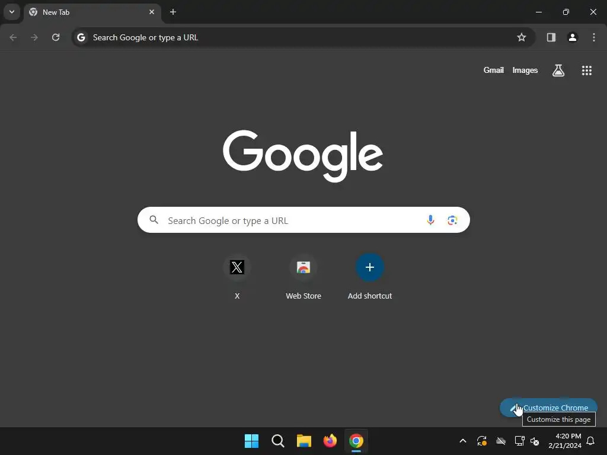
Task: Bookmark this tab with the star icon
Action: 522,37
